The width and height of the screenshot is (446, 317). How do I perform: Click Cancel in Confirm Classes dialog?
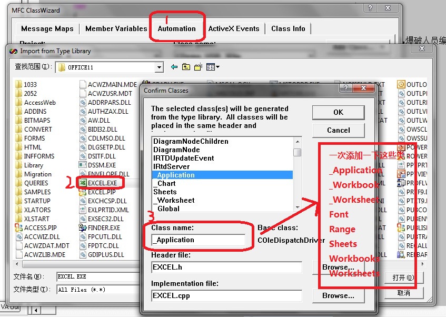point(338,131)
